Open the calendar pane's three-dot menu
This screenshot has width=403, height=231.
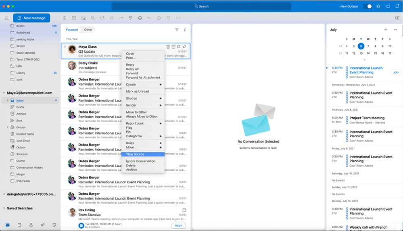(x=395, y=30)
